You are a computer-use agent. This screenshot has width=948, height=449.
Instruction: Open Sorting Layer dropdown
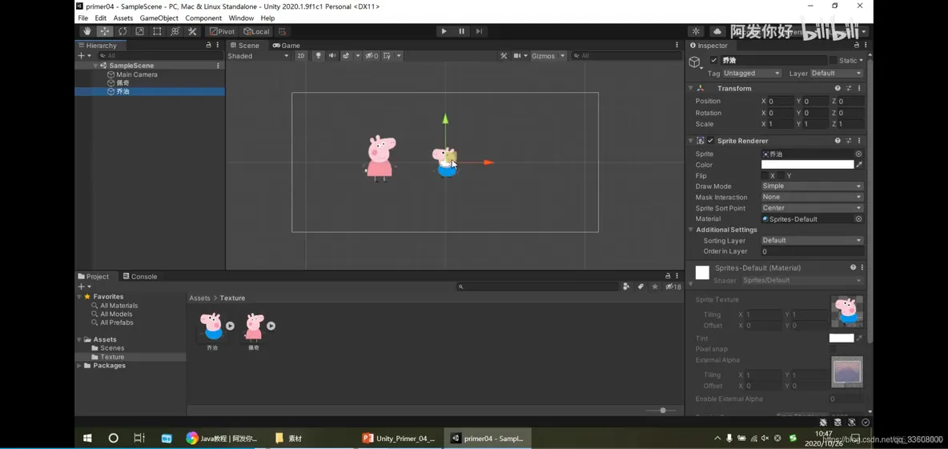[x=812, y=241]
